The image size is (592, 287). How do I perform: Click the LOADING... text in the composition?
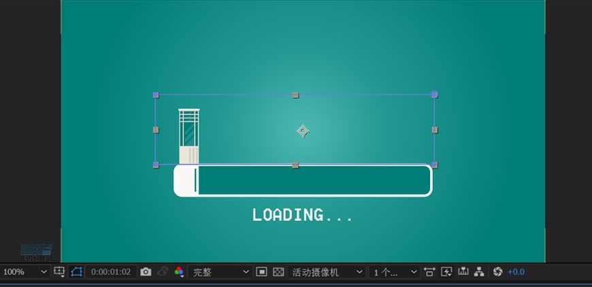(302, 215)
